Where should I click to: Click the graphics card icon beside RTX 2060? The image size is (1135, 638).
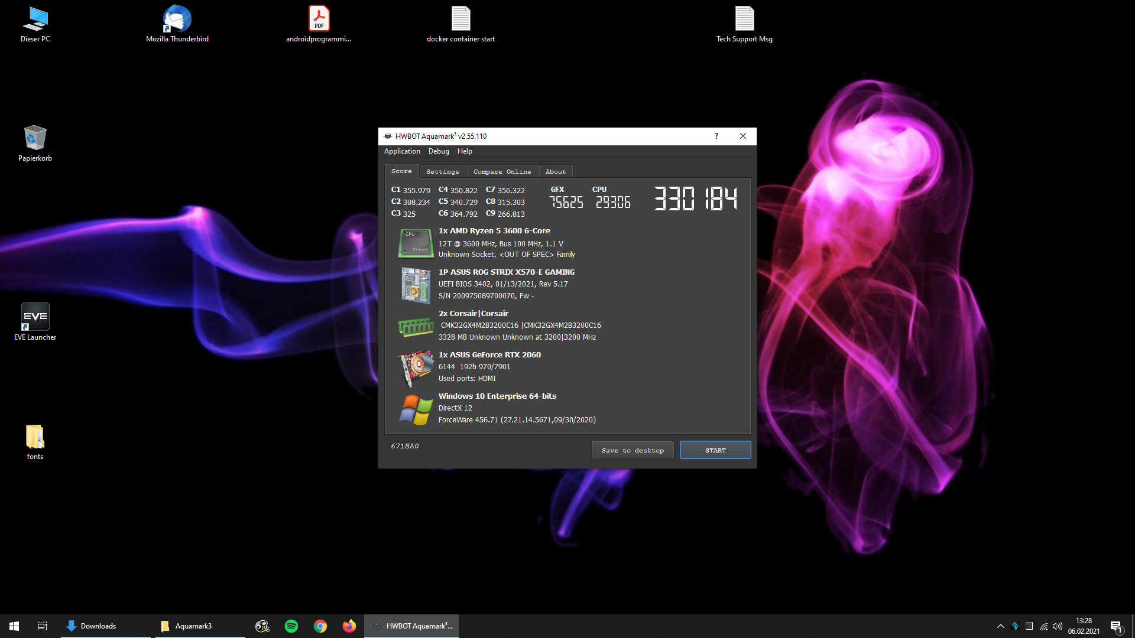point(416,367)
